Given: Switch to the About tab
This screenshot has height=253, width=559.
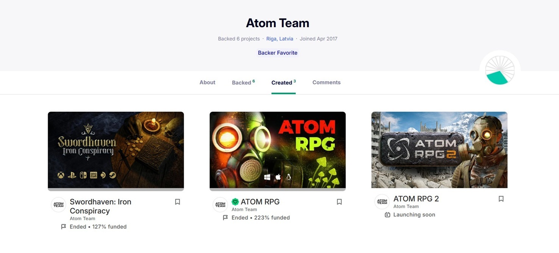Looking at the screenshot, I should pos(208,82).
